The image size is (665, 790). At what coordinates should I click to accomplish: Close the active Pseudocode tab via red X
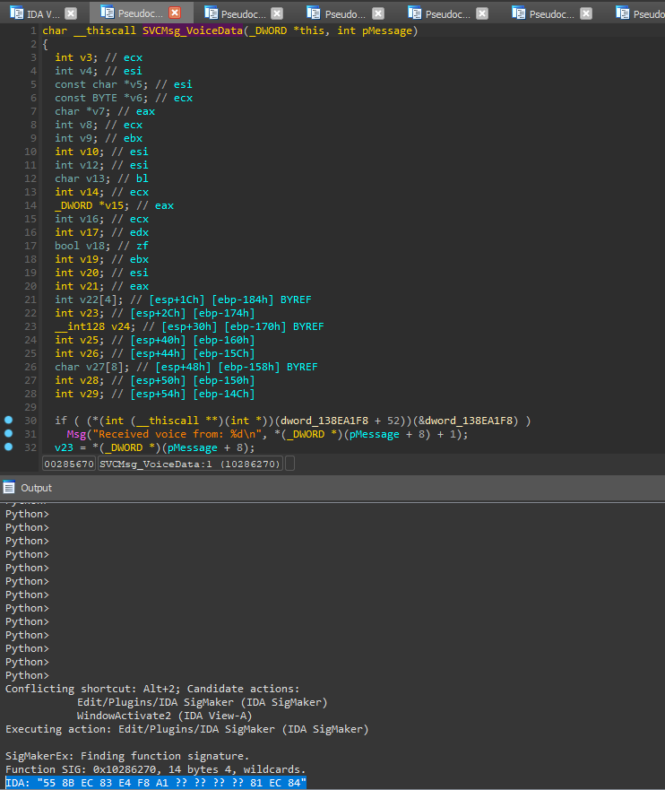click(x=175, y=13)
